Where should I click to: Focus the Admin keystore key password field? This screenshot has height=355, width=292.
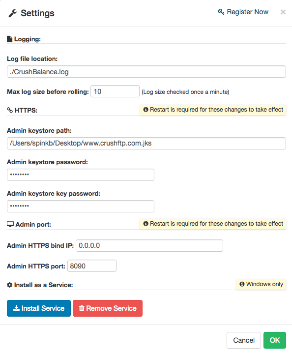click(81, 206)
